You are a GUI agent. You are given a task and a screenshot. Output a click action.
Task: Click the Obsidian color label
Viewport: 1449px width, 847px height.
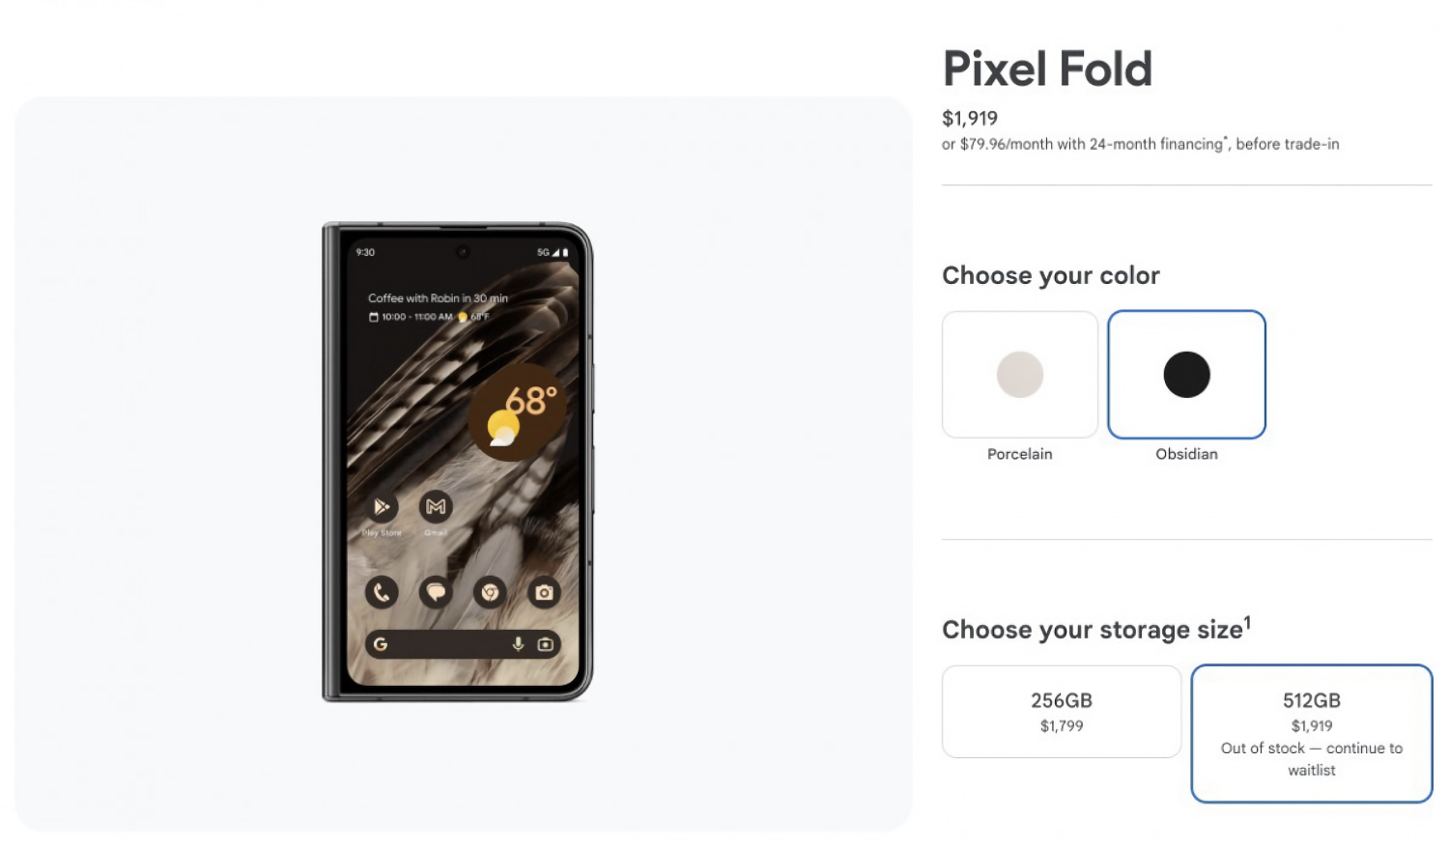[1186, 454]
